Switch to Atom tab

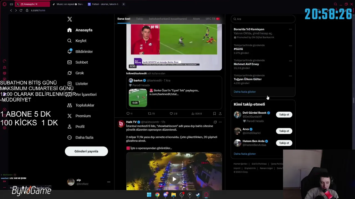click(196, 19)
